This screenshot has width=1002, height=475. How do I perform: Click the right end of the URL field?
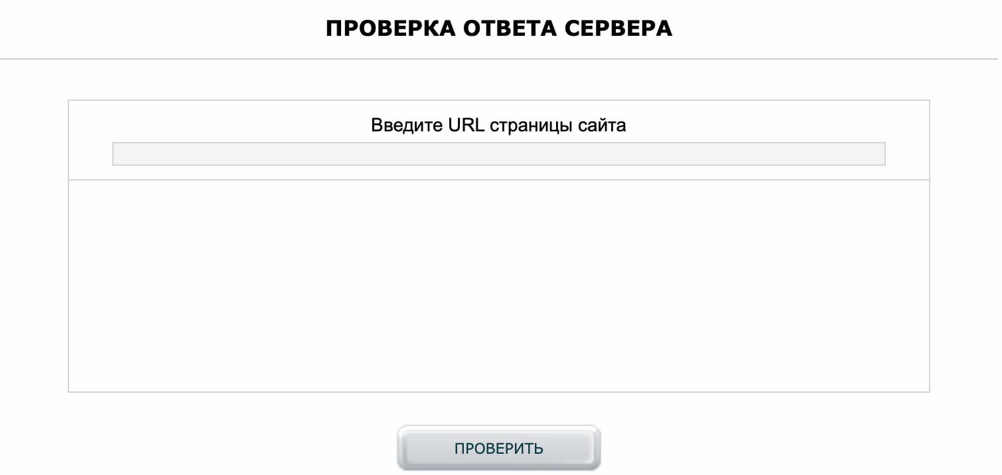click(x=876, y=153)
